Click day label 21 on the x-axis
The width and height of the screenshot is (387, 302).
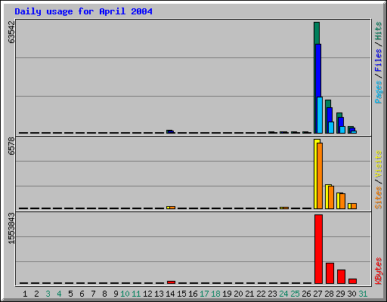coord(249,294)
